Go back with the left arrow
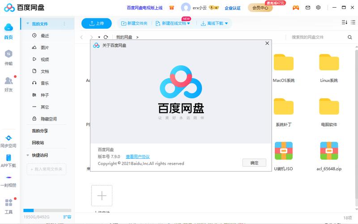The width and height of the screenshot is (358, 224). 81,37
